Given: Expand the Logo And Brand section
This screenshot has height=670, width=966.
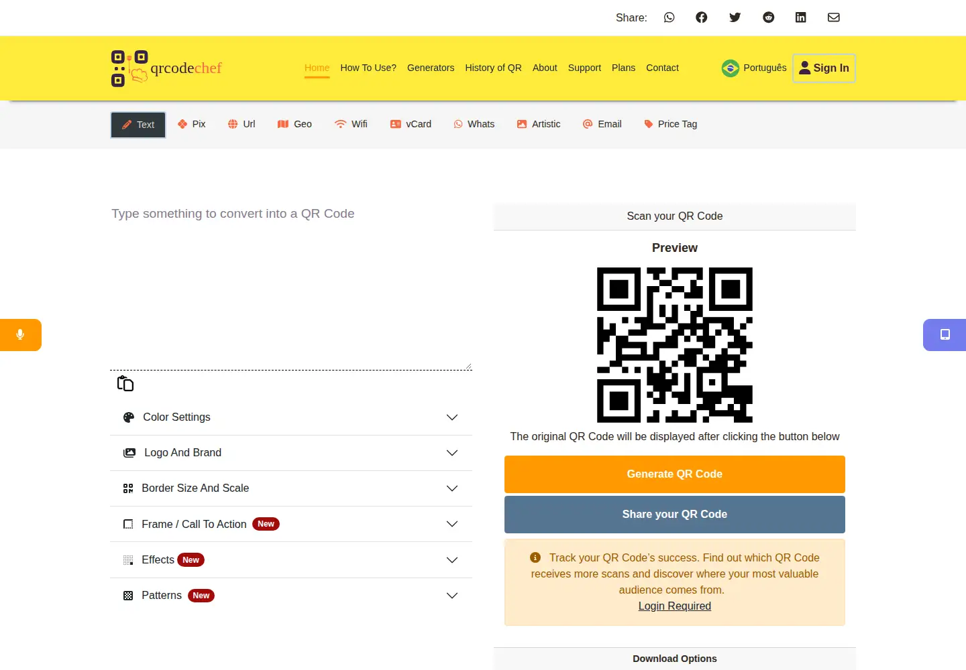Looking at the screenshot, I should (x=291, y=453).
